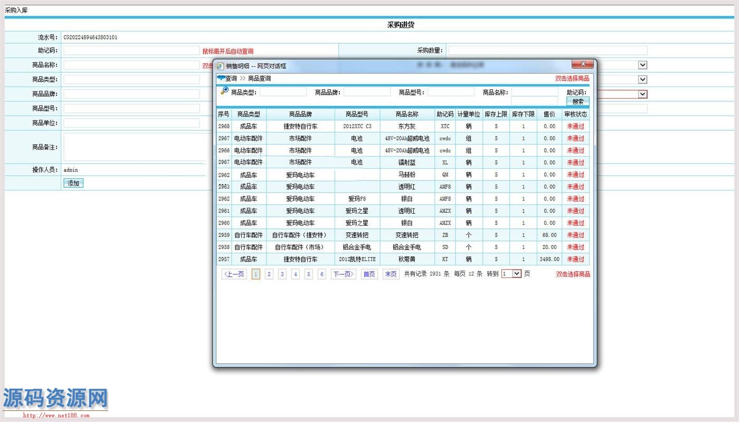Click the 库存下限 column header
This screenshot has height=422, width=739.
[524, 114]
